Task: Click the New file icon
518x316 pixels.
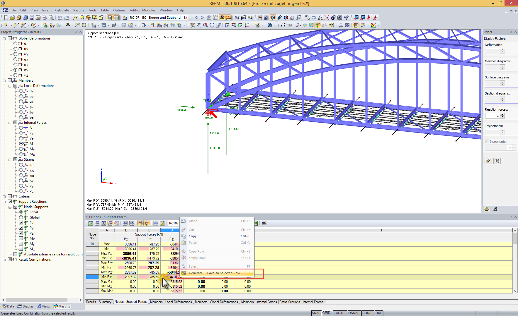Action: coord(6,18)
